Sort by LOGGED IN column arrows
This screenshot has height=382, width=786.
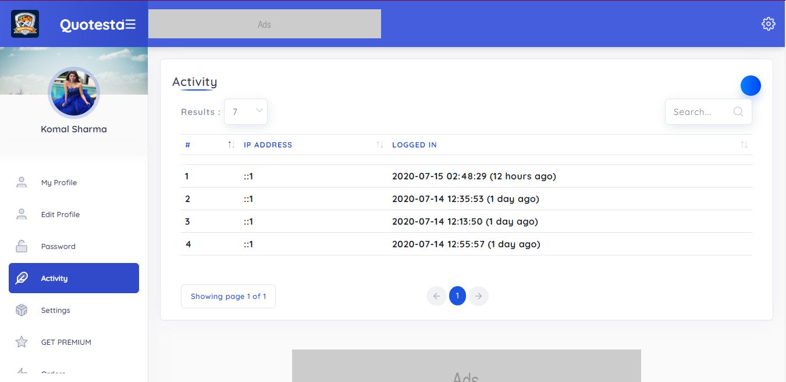point(744,145)
